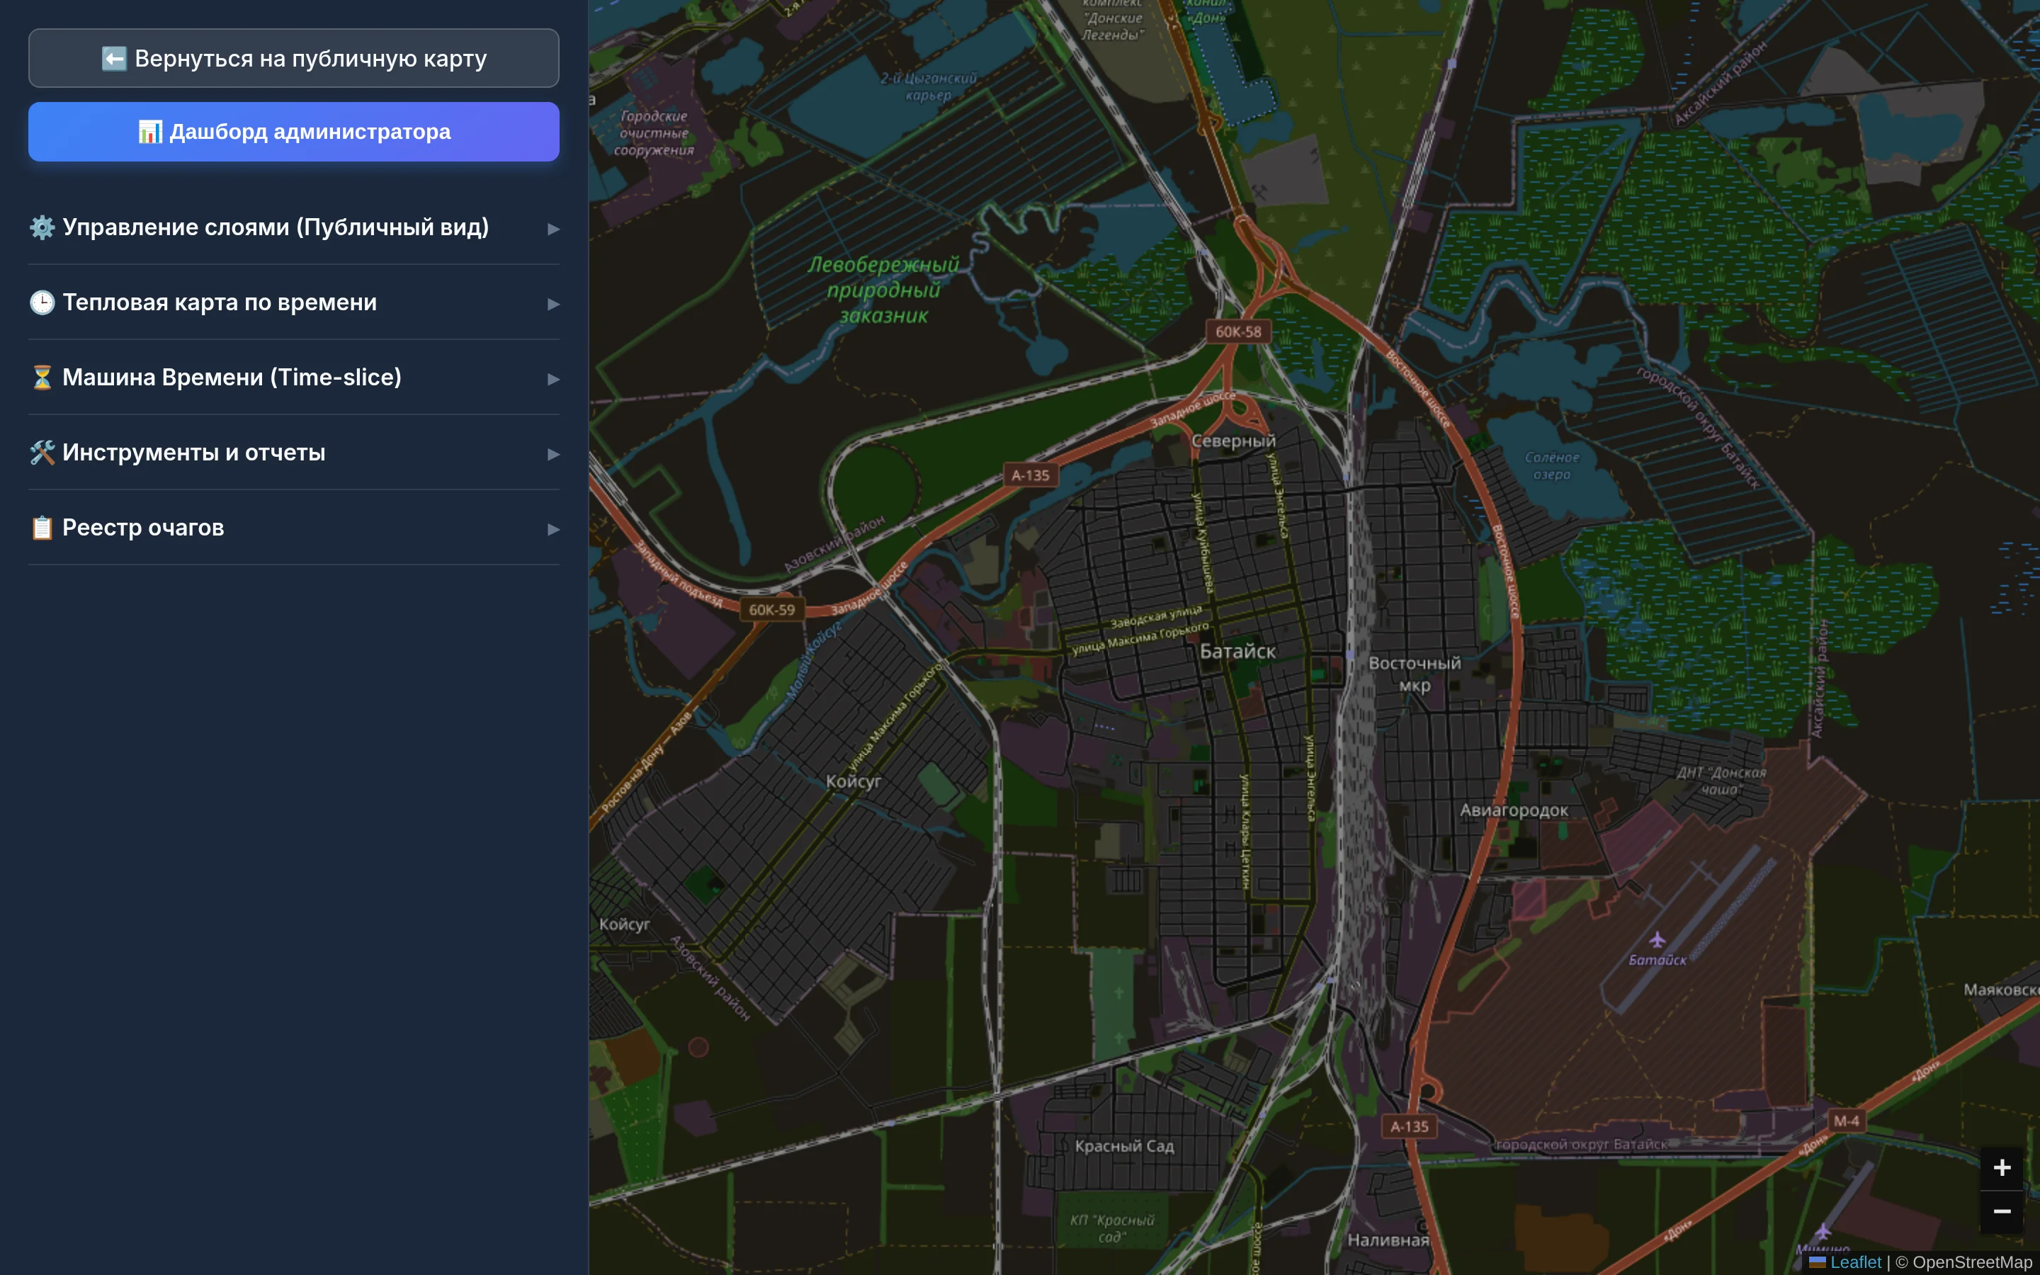The width and height of the screenshot is (2040, 1275).
Task: Click the Восточный мкр label
Action: pyautogui.click(x=1415, y=674)
